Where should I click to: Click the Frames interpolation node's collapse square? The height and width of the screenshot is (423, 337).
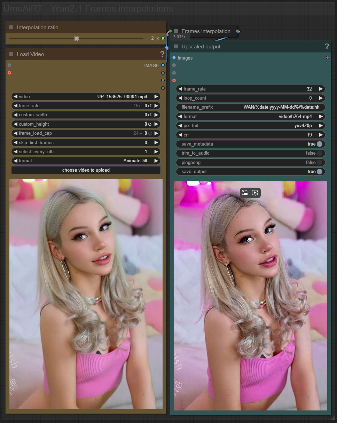[x=176, y=31]
